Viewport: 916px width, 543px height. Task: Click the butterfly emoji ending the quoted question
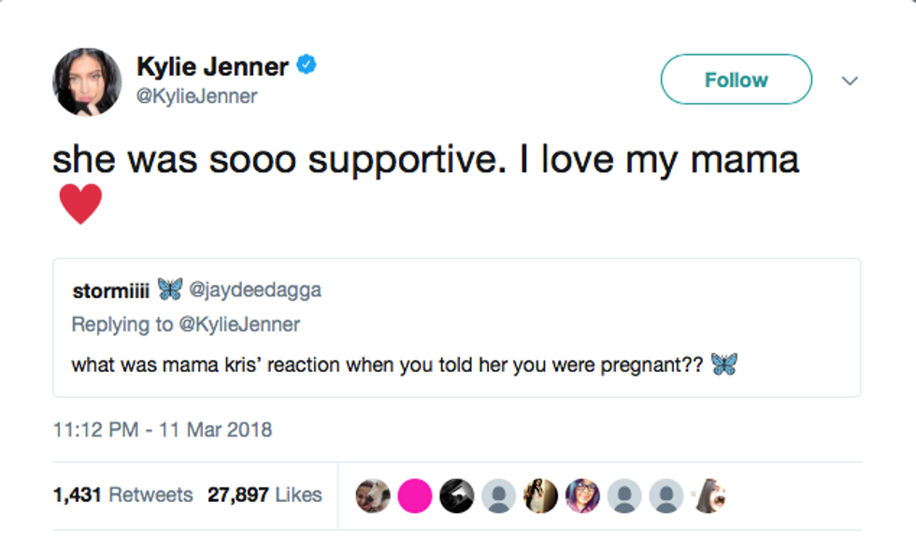coord(723,364)
